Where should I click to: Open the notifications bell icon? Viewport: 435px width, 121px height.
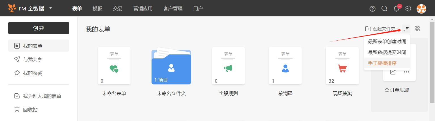click(396, 9)
